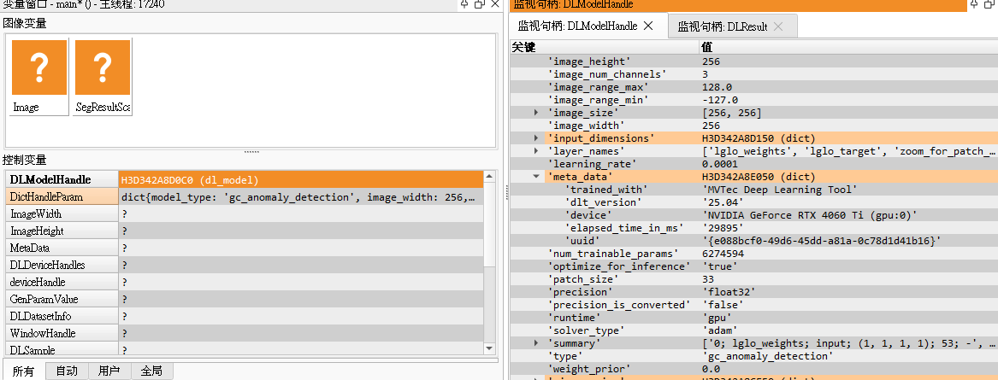Switch to the DLResult handle tab
The width and height of the screenshot is (998, 380).
click(723, 26)
